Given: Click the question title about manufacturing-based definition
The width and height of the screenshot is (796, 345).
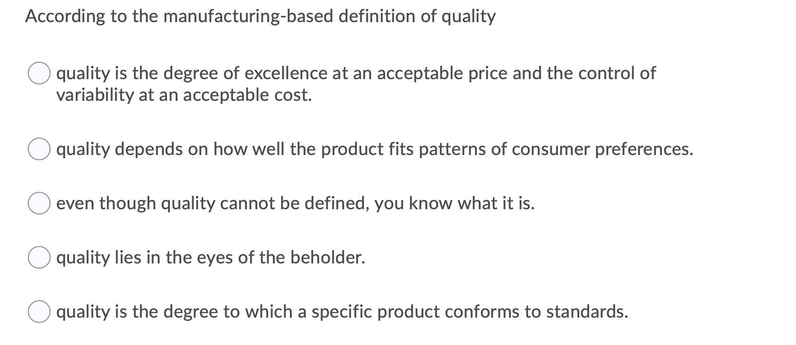Looking at the screenshot, I should point(260,16).
